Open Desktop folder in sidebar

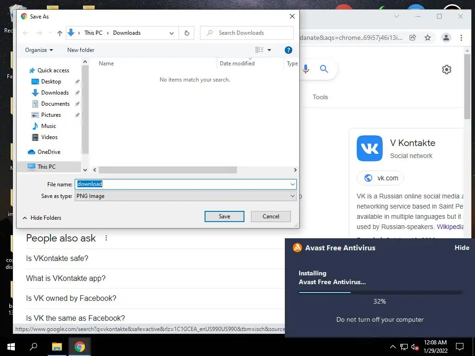(51, 82)
